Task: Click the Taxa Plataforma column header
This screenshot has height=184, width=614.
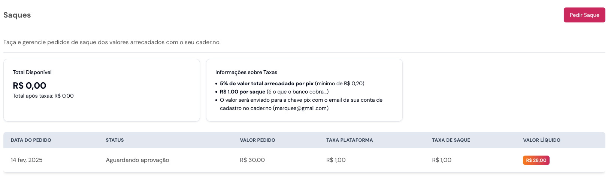Action: pyautogui.click(x=350, y=140)
